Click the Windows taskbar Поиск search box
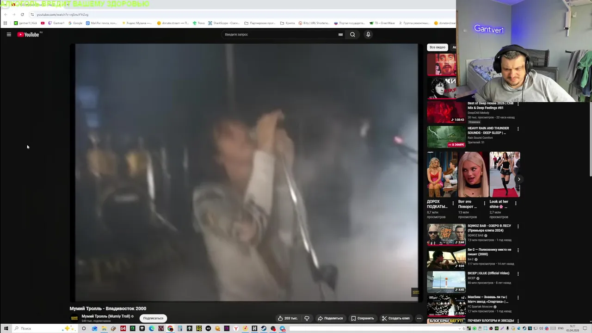Viewport: 592px width, 333px height. coord(44,328)
